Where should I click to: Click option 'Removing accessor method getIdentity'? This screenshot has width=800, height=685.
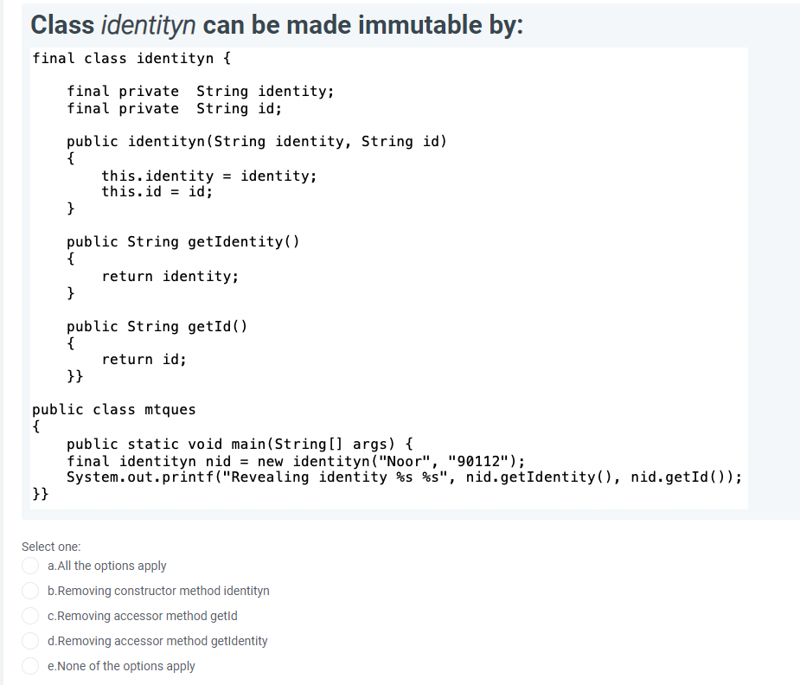[x=158, y=641]
